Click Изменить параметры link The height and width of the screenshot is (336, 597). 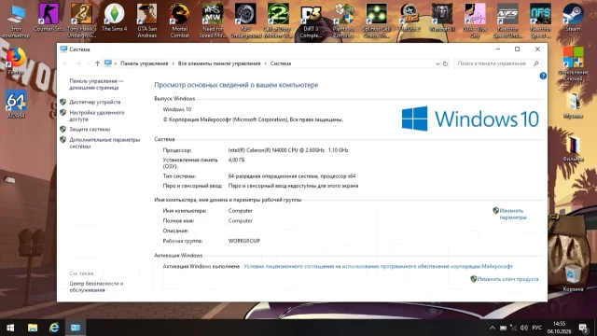pos(513,214)
